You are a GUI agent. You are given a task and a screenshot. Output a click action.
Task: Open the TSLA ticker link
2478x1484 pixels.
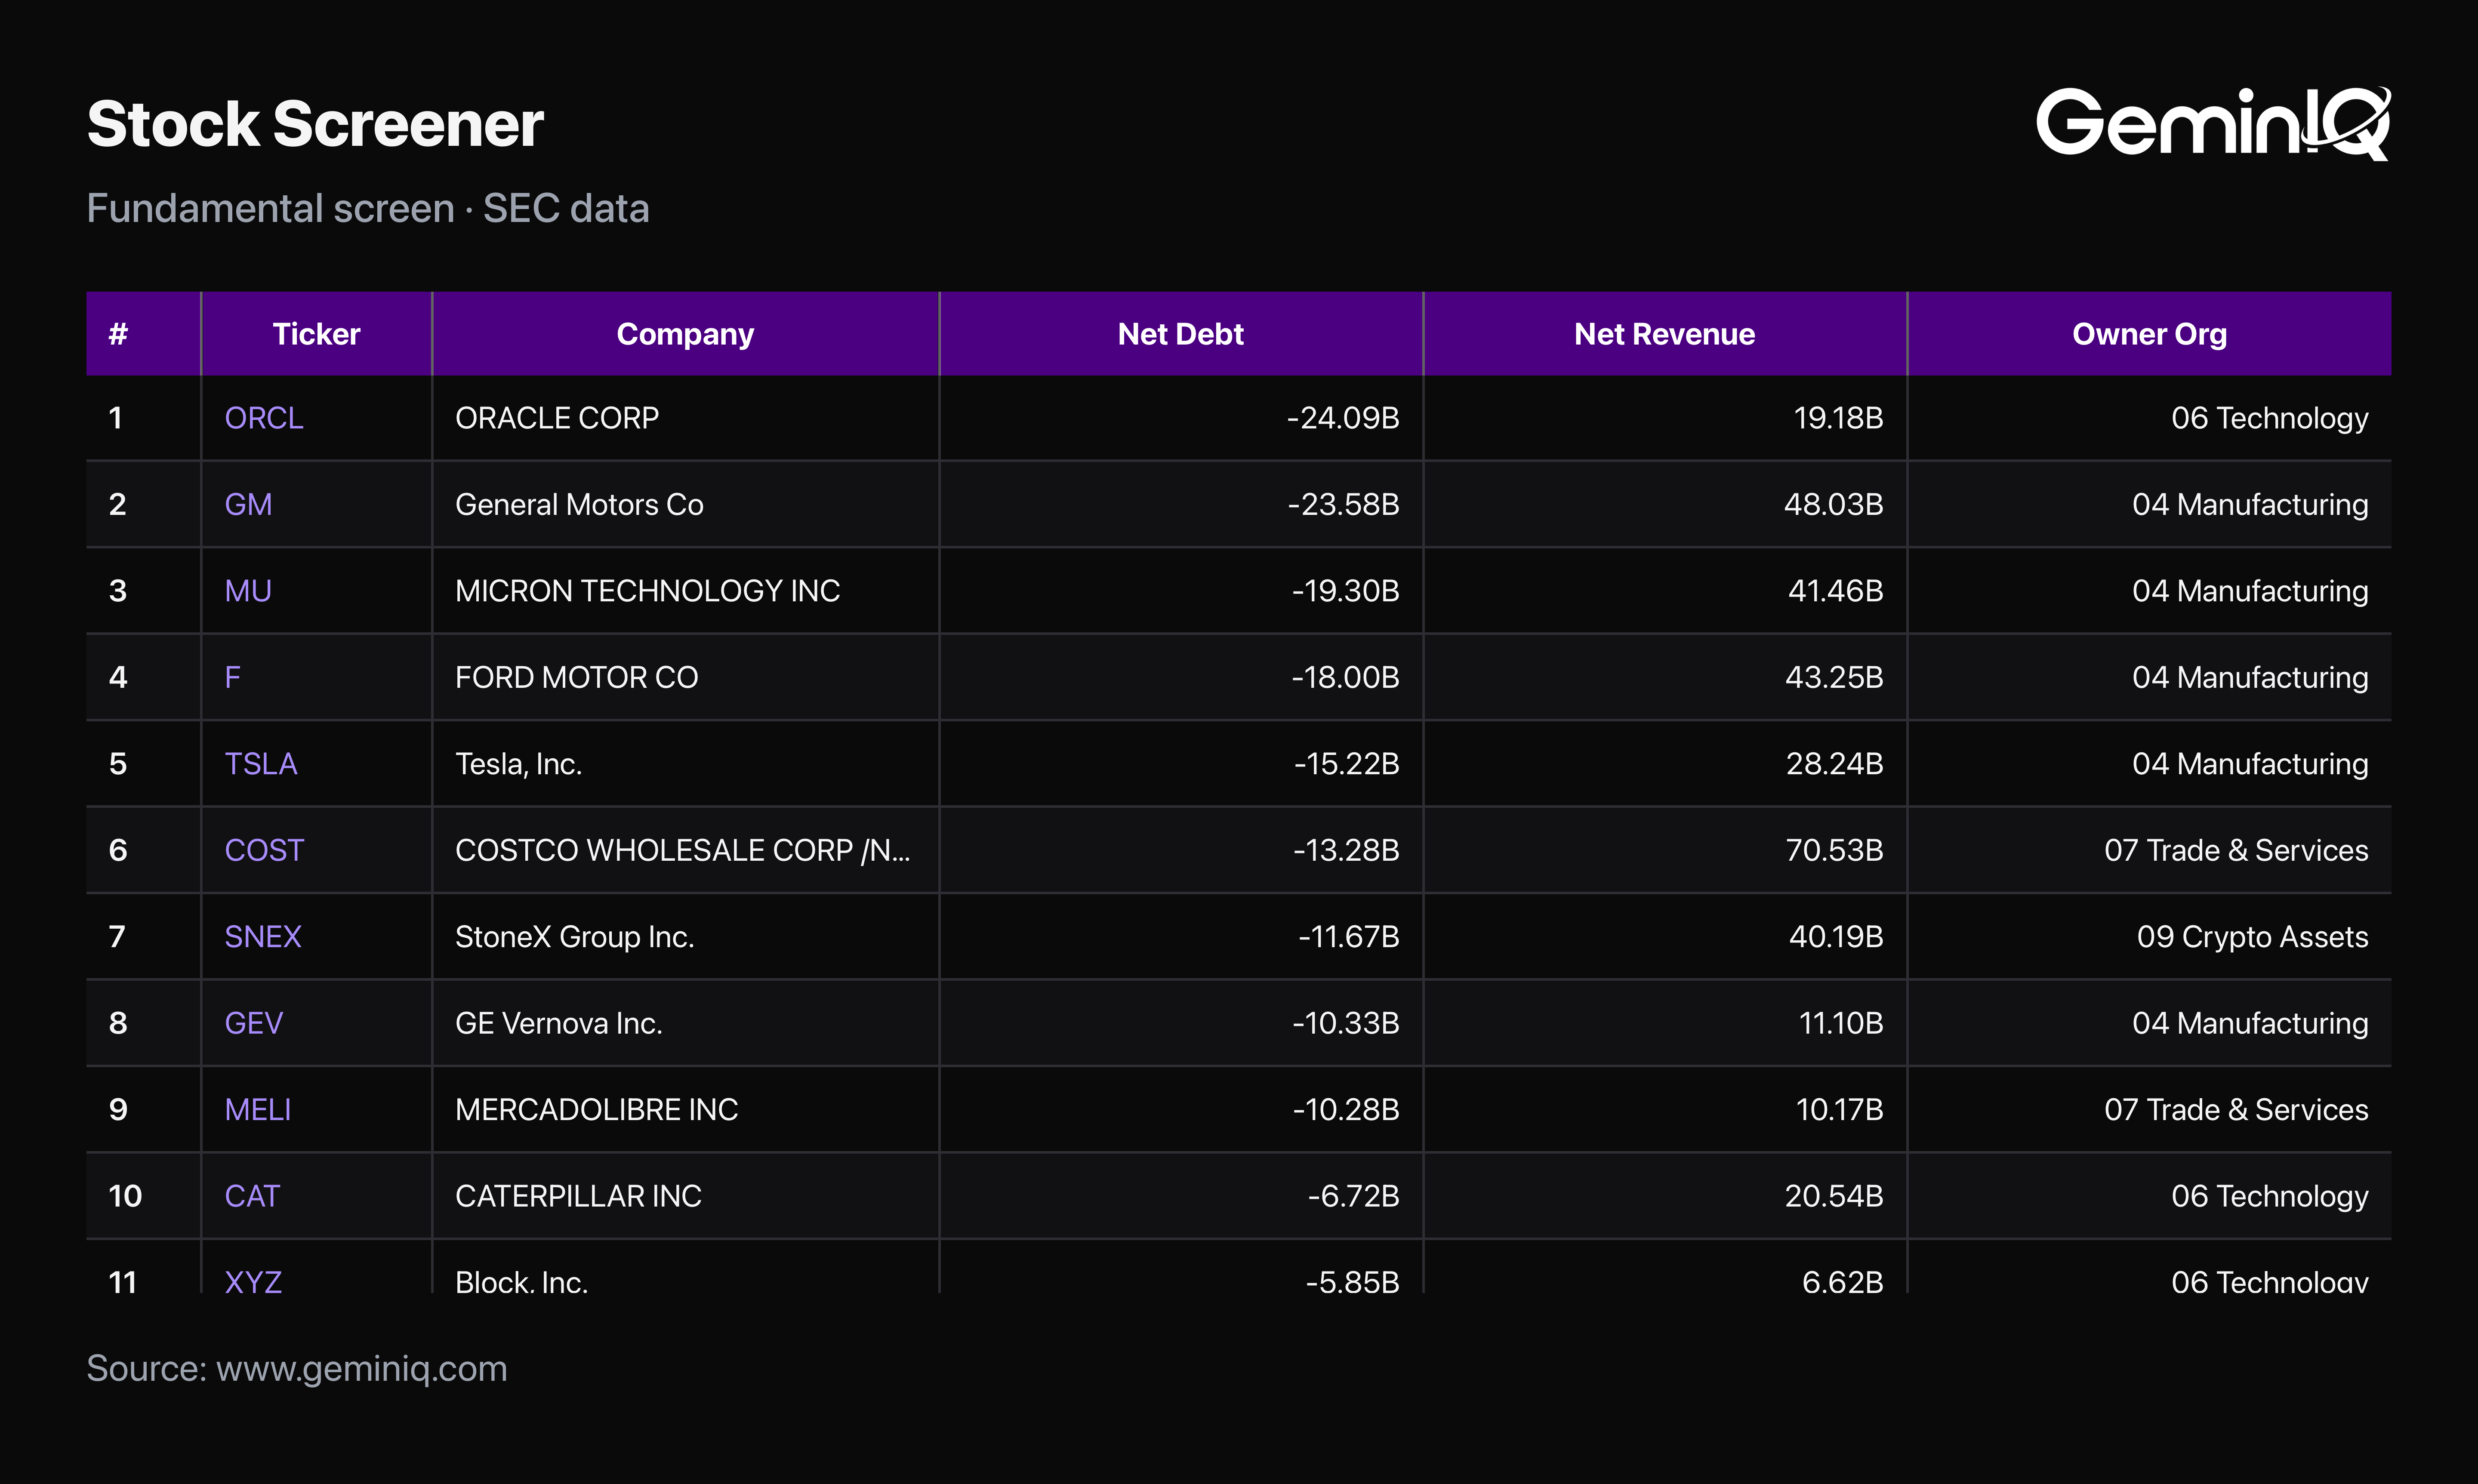pyautogui.click(x=261, y=764)
